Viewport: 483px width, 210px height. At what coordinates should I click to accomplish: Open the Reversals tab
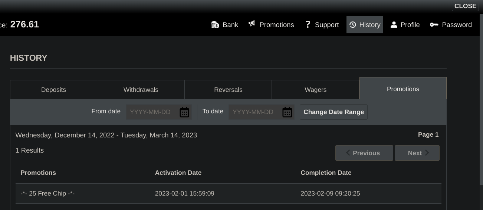(x=228, y=90)
